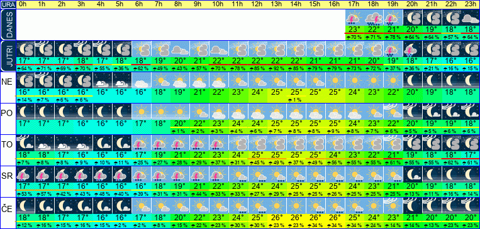480x229 pixels.
Task: Click the URA header label
Action: point(8,4)
